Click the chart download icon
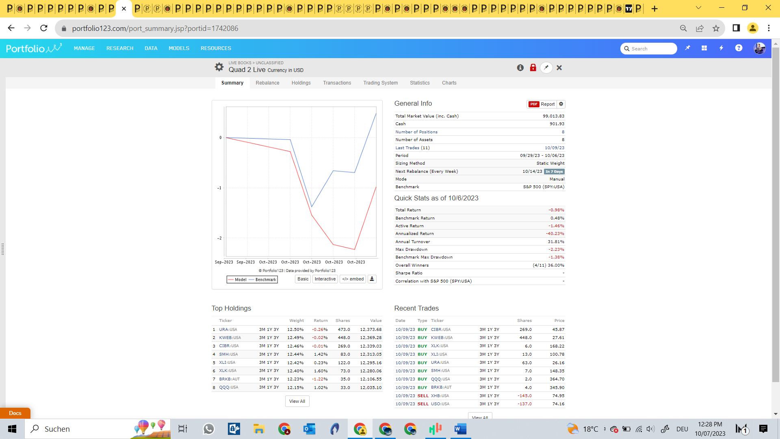This screenshot has height=439, width=780. (372, 279)
